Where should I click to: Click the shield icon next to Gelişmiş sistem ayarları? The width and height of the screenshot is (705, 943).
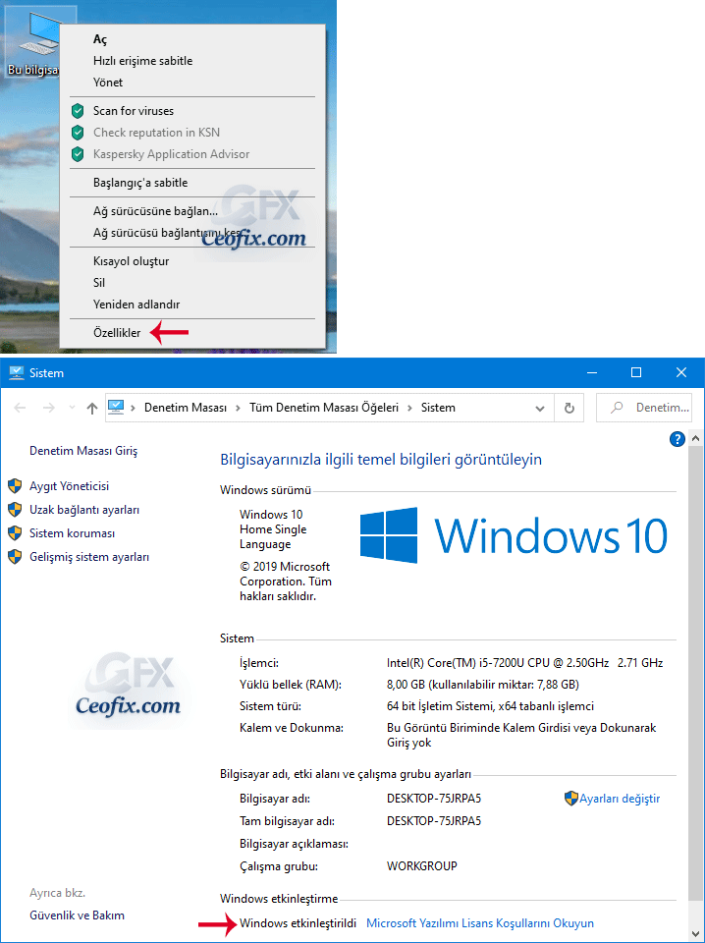click(x=15, y=557)
